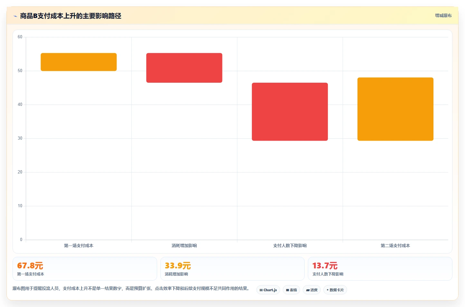Screen dimensions: 465x307
Task: Select the 数据卡片 tag chip
Action: coord(335,290)
